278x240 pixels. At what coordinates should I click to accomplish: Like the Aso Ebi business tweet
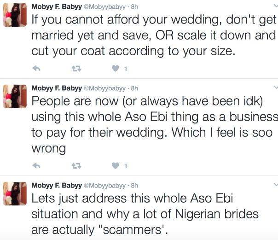point(116,166)
